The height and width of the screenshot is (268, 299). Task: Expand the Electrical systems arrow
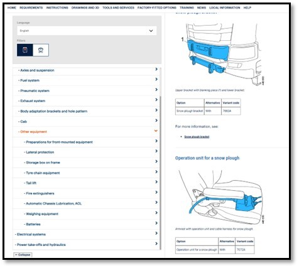click(x=156, y=233)
